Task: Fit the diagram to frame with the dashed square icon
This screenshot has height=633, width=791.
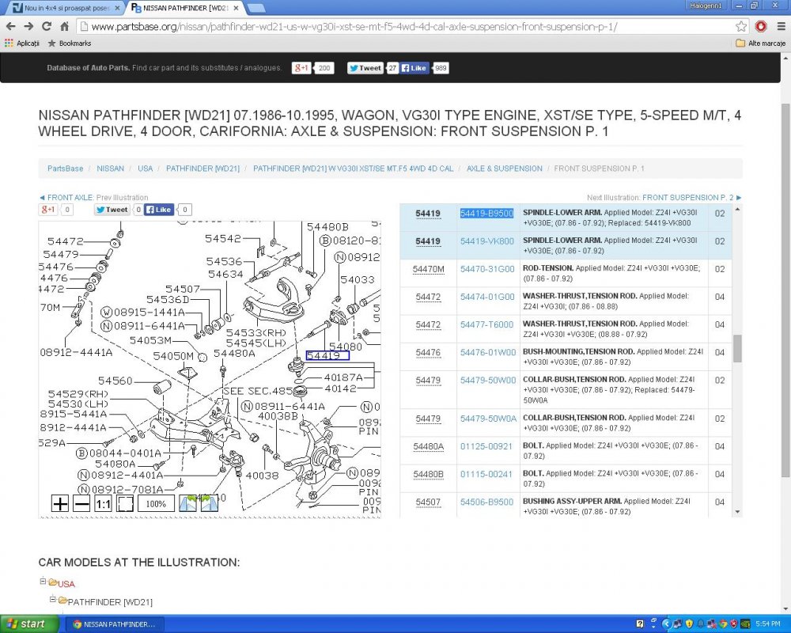Action: [125, 503]
